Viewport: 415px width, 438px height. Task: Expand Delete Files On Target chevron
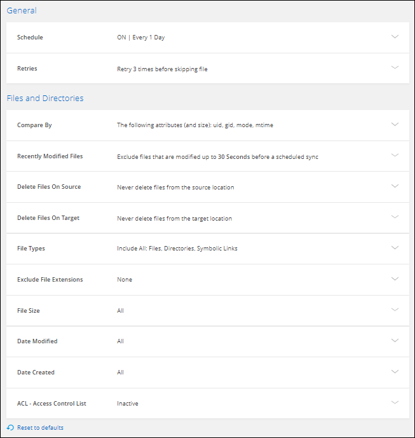point(395,217)
